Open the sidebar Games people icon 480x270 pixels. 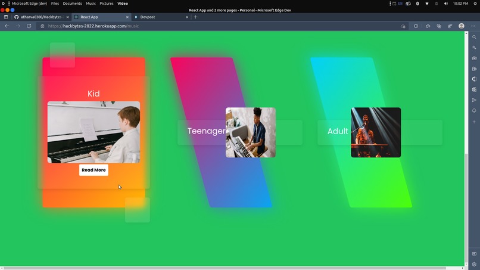point(474,69)
